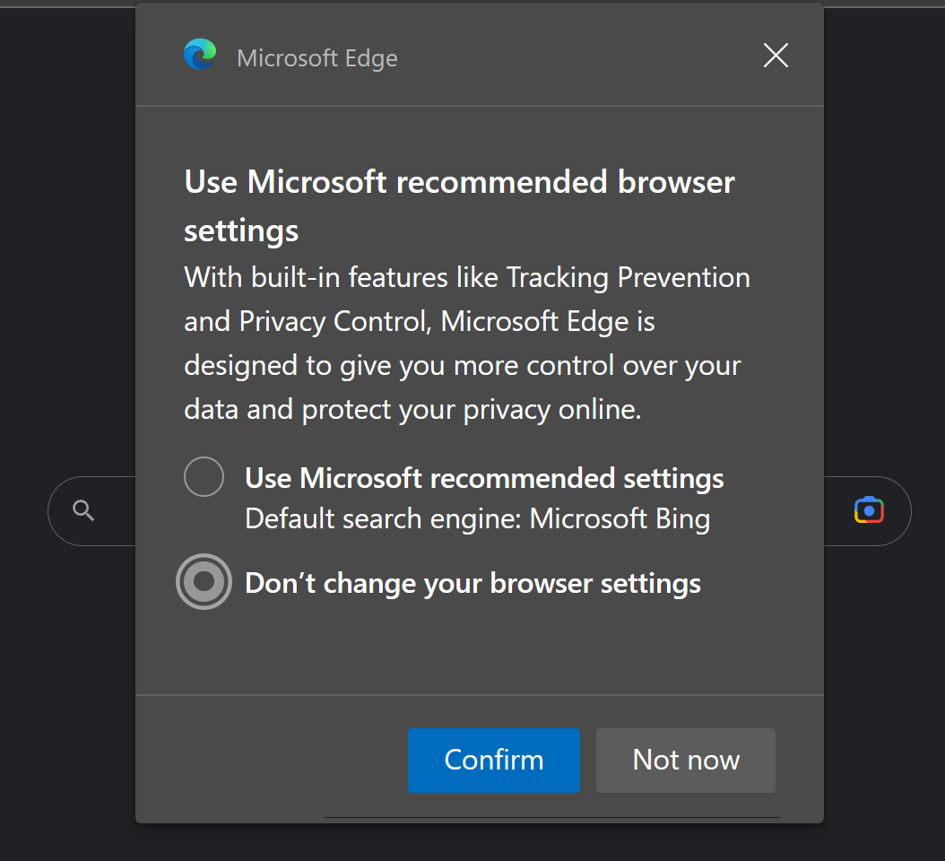Image resolution: width=945 pixels, height=861 pixels.
Task: Click the 'Use Microsoft recommended settings' label text
Action: (484, 478)
